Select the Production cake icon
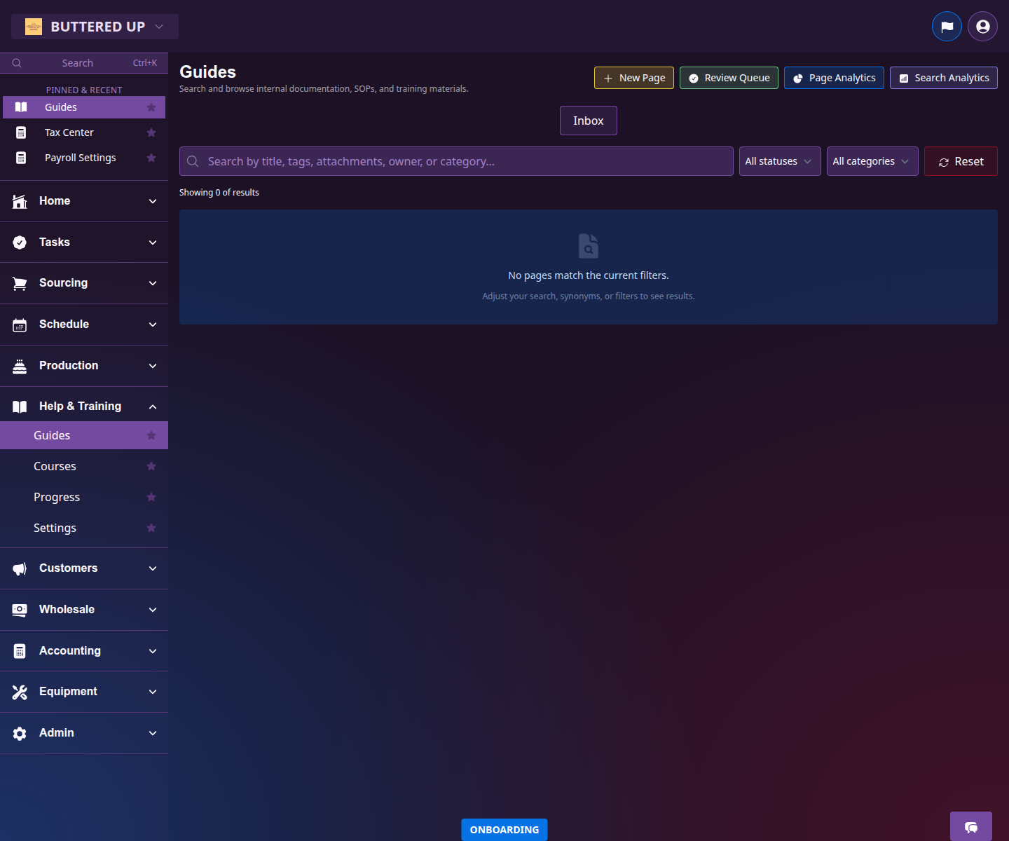The height and width of the screenshot is (841, 1009). (x=20, y=365)
